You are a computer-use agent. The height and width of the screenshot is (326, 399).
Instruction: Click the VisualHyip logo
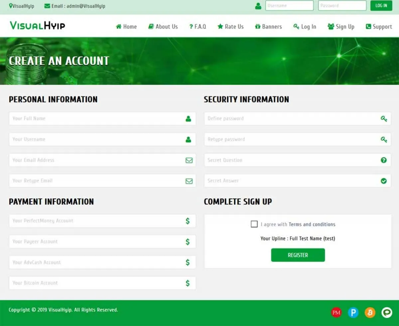pyautogui.click(x=38, y=26)
